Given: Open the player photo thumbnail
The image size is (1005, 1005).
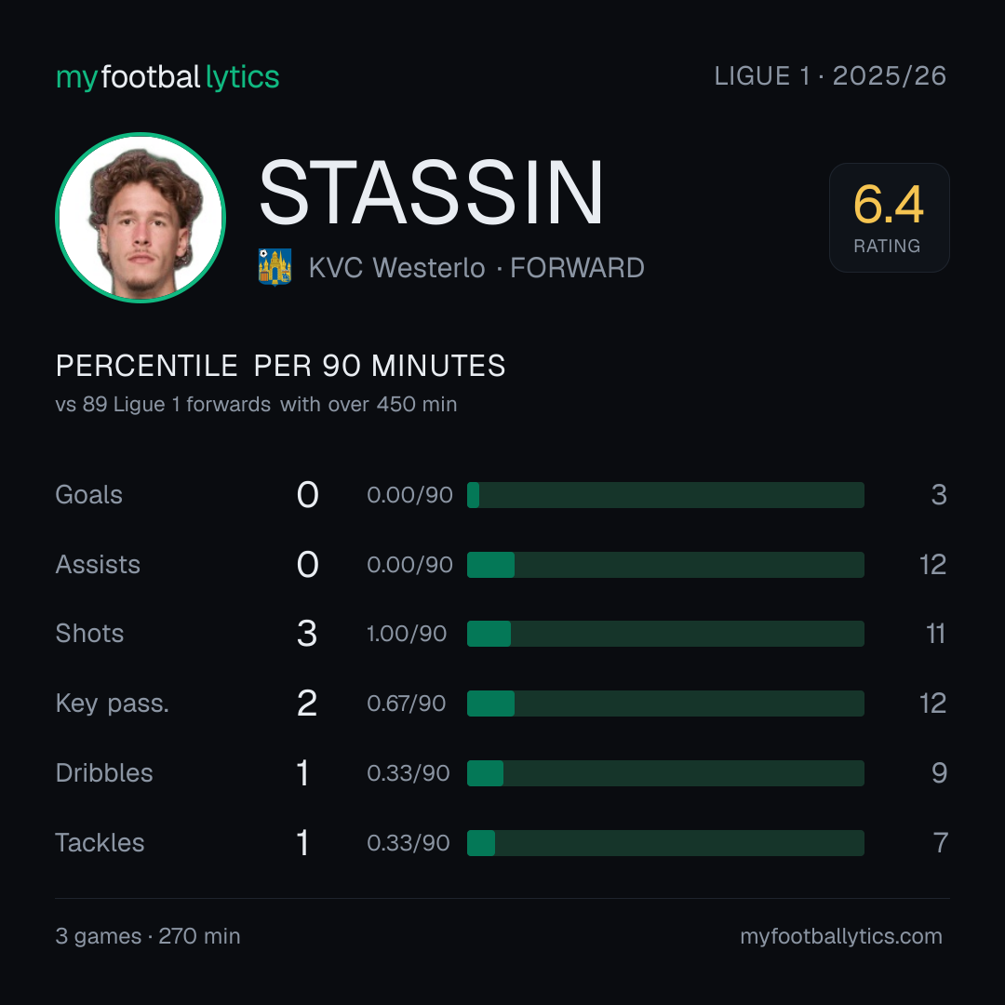Looking at the screenshot, I should click(141, 217).
